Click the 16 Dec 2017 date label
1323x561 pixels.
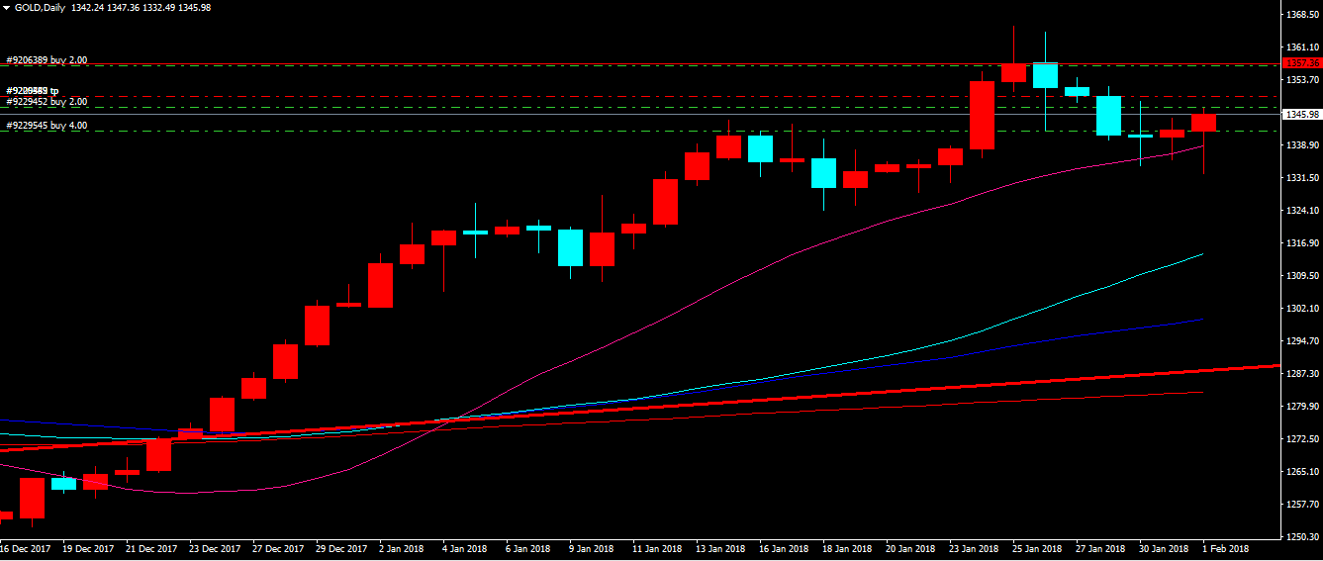[27, 549]
